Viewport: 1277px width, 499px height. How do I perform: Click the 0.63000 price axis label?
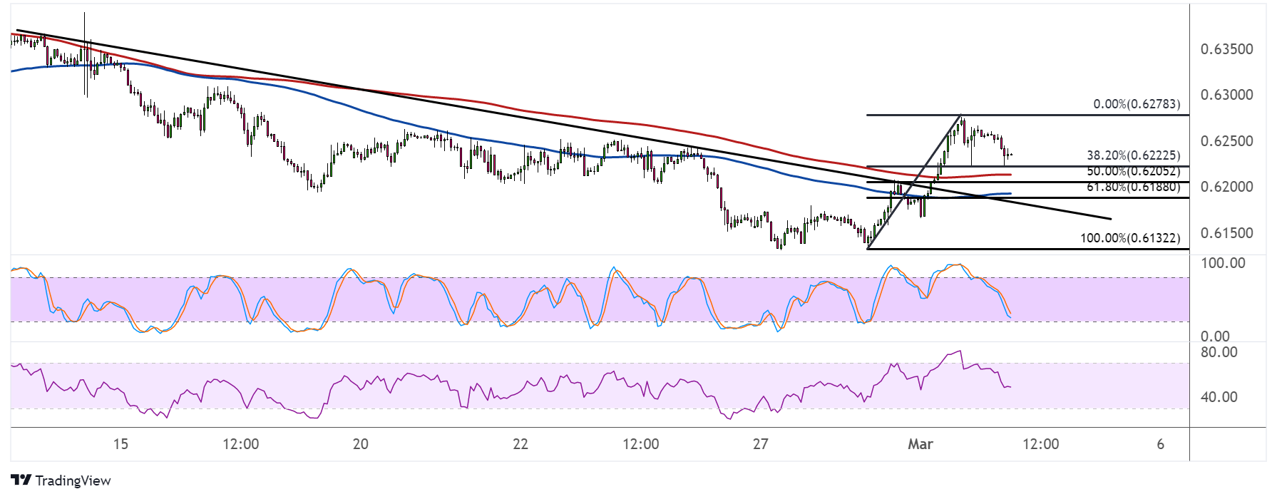coord(1226,95)
